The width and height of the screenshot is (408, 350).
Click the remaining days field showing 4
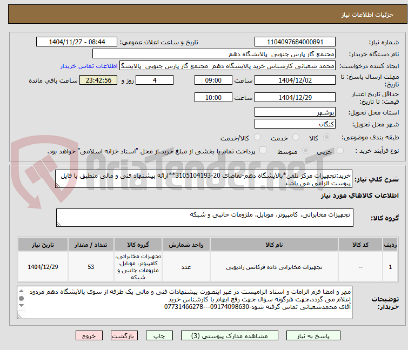tap(155, 80)
